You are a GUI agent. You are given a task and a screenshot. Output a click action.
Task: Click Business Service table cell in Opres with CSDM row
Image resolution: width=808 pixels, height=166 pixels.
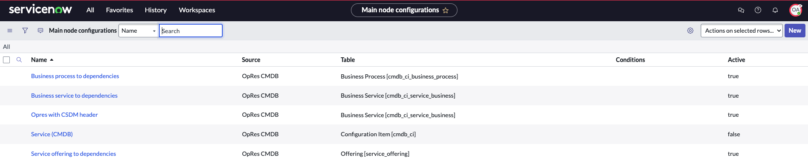click(398, 115)
